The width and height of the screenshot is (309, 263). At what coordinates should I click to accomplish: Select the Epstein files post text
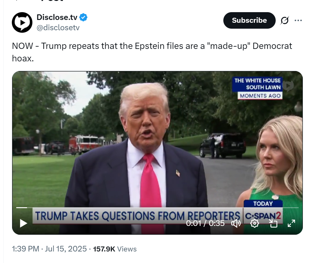tap(152, 52)
